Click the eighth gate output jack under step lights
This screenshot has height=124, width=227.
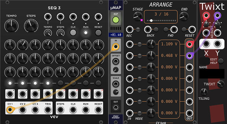click(98, 94)
